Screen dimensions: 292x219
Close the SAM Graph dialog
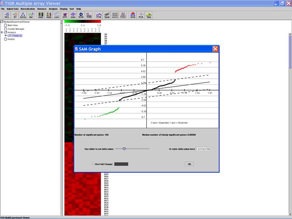tap(215, 49)
